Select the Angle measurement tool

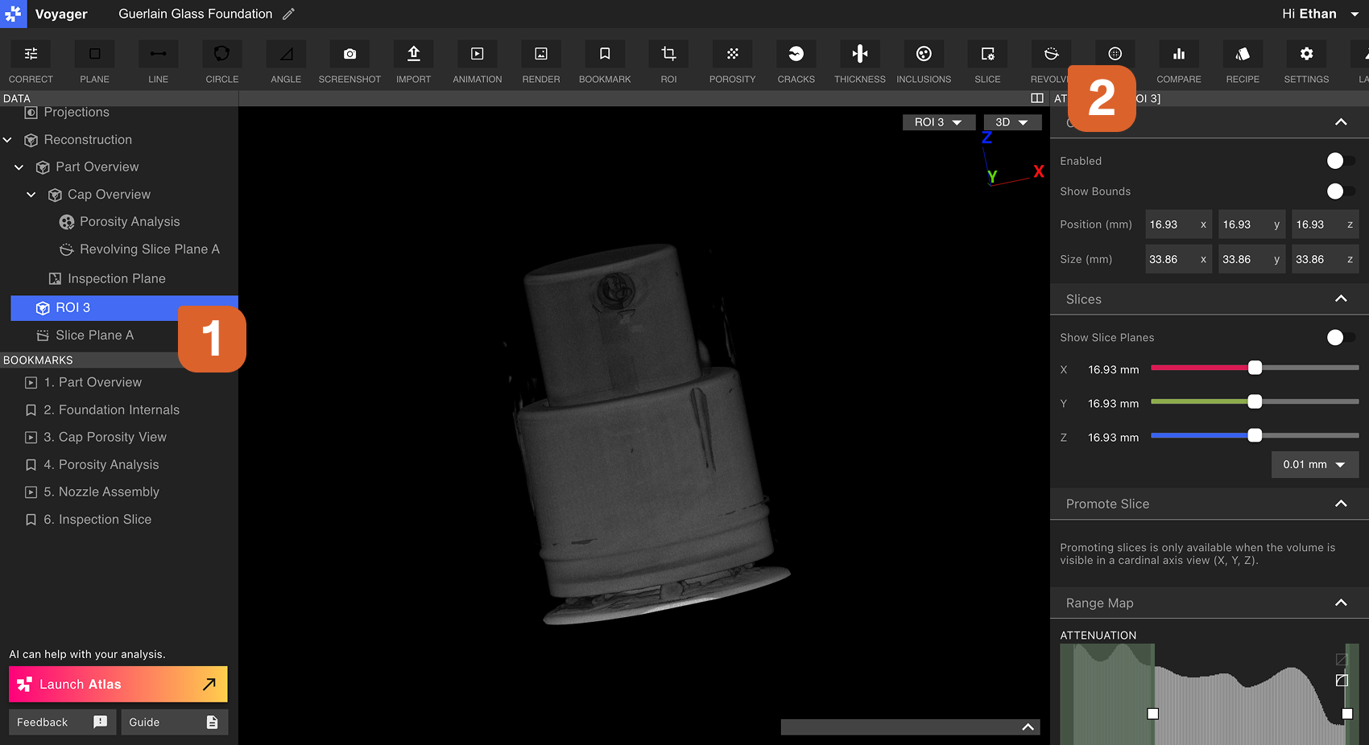click(x=285, y=61)
